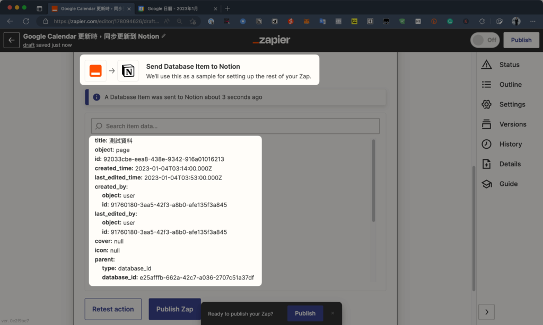Click the Notion extension icon in toolbar
The height and width of the screenshot is (325, 543).
click(259, 21)
